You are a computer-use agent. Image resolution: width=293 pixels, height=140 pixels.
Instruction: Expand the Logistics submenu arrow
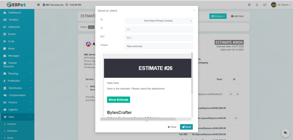[30, 109]
